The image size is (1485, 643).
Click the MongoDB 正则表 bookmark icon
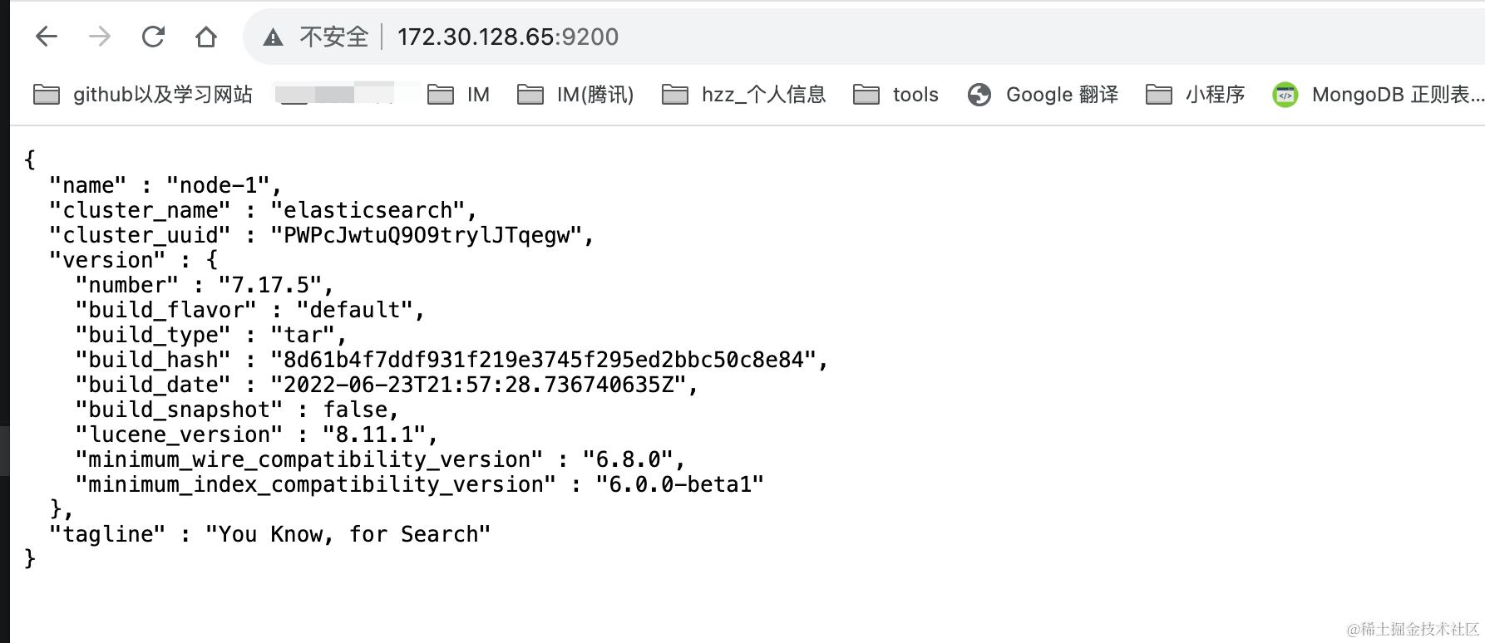(1285, 95)
